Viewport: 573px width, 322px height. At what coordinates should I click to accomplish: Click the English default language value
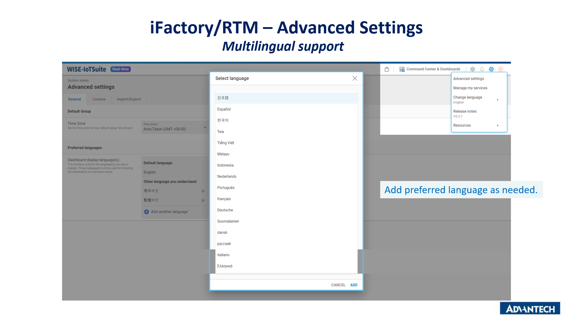(x=150, y=172)
